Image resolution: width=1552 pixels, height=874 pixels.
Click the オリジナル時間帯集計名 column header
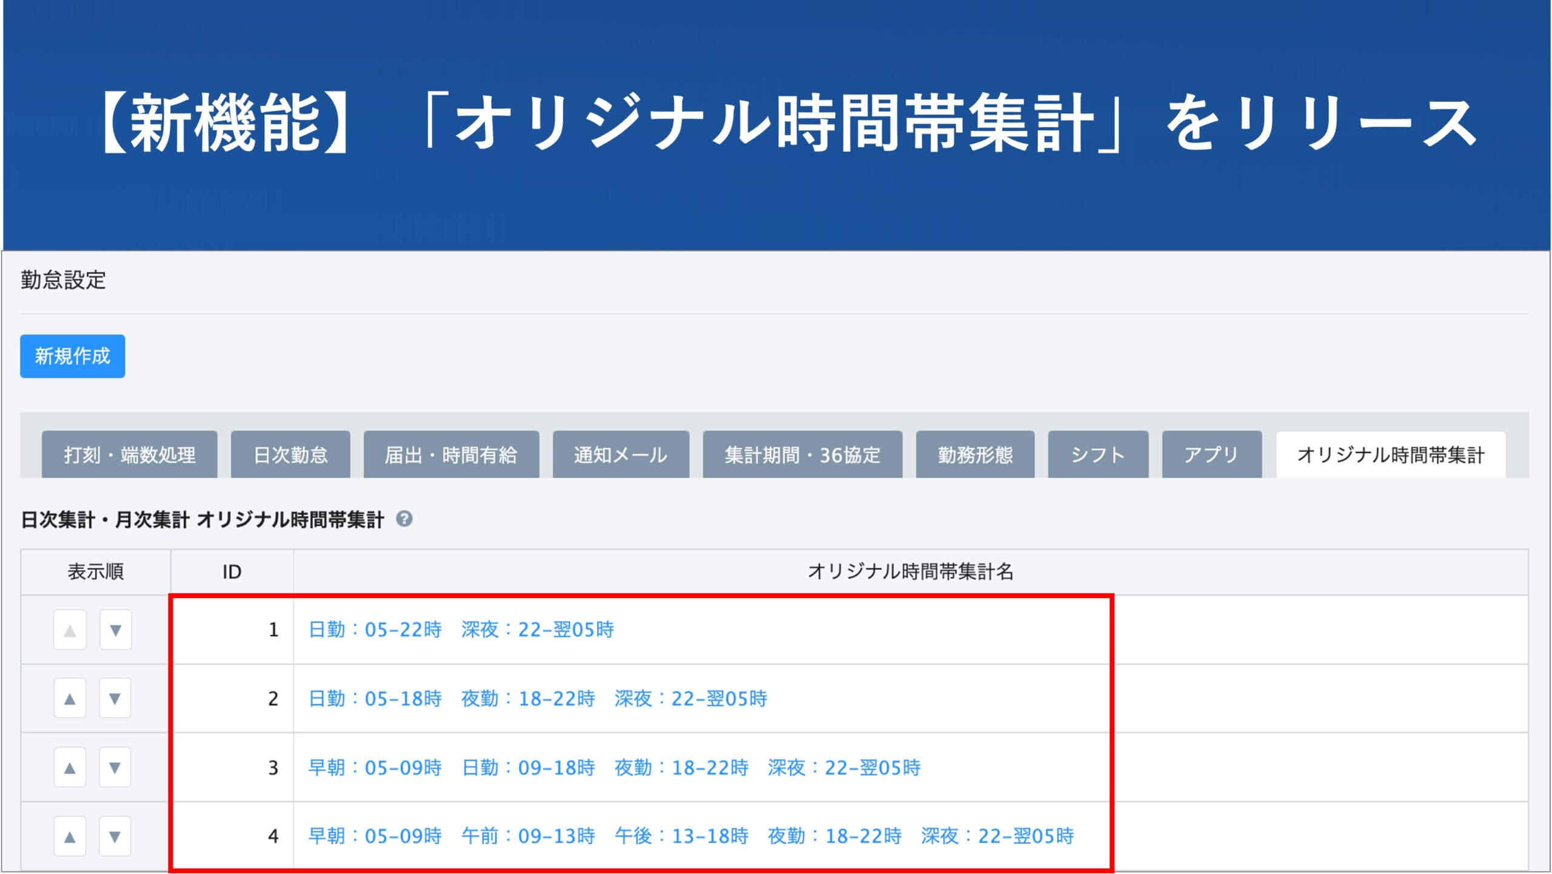tap(911, 571)
